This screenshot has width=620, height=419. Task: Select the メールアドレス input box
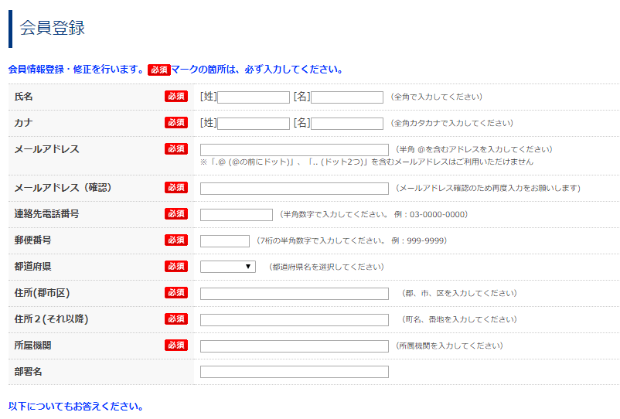[294, 150]
